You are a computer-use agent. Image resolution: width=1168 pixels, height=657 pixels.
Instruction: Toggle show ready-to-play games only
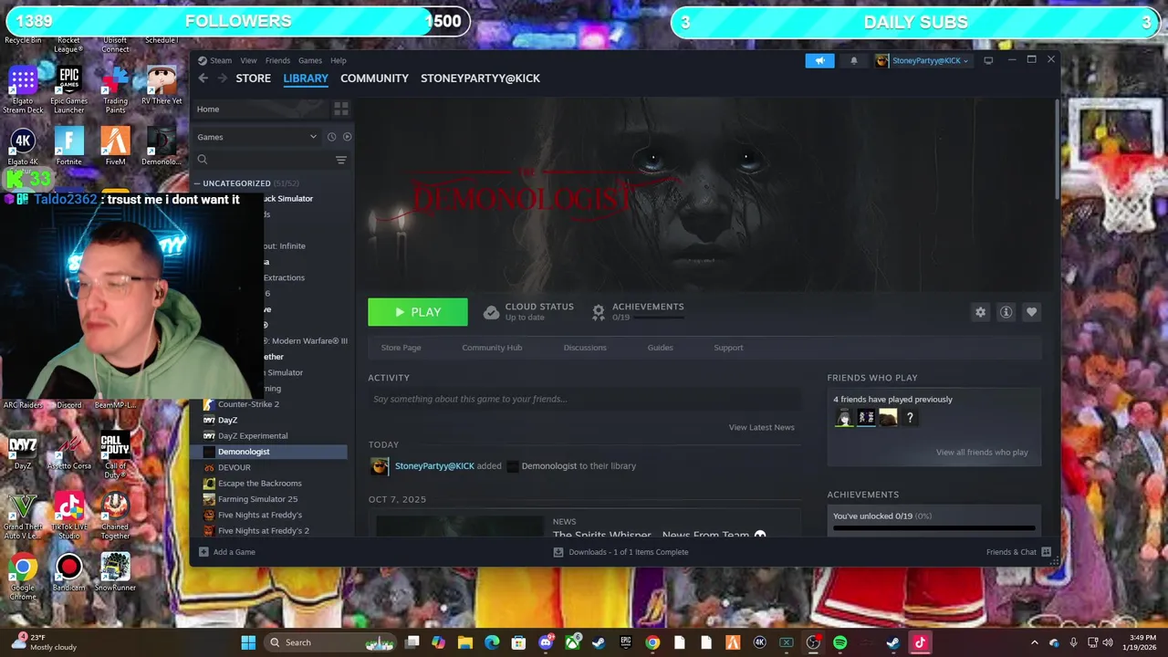tap(347, 137)
